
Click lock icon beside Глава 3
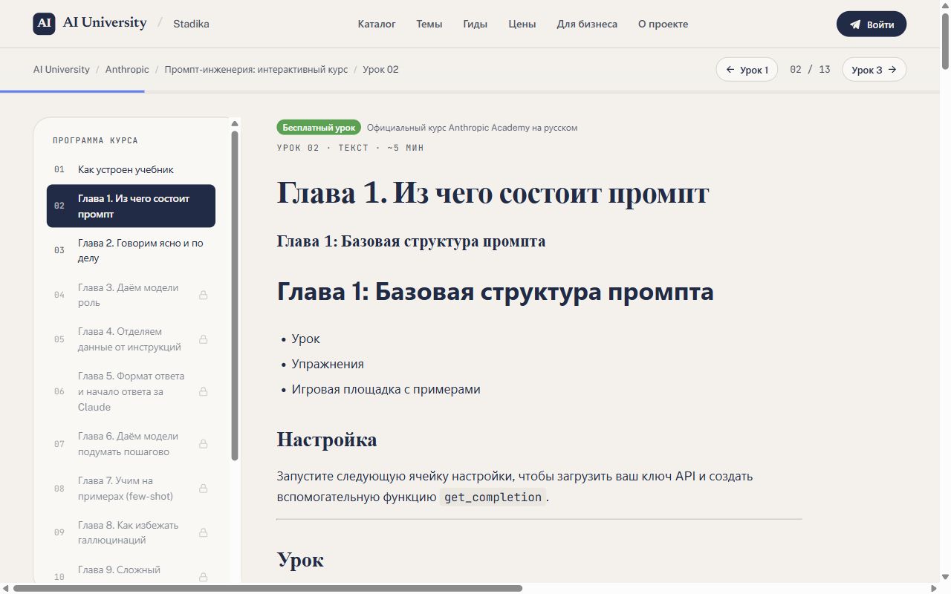204,296
